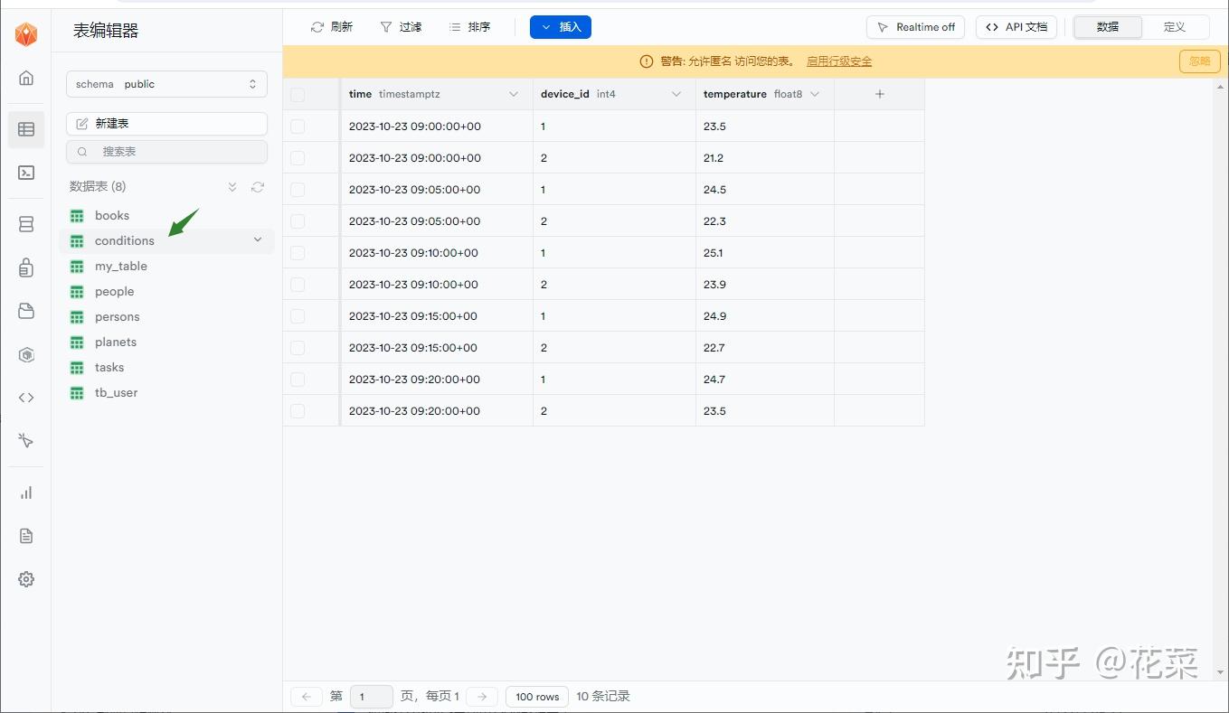Open the Logs document icon in sidebar
This screenshot has height=713, width=1229.
(x=26, y=536)
